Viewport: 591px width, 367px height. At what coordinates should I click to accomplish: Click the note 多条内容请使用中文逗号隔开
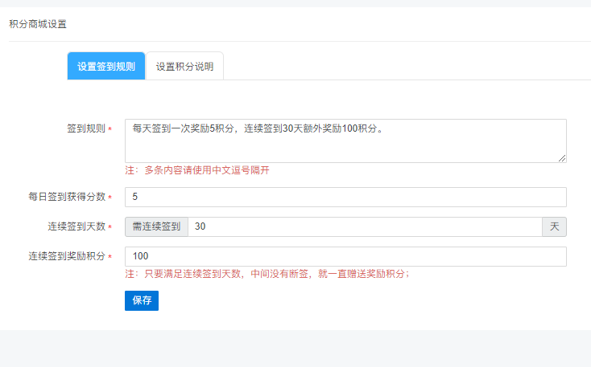[x=197, y=170]
